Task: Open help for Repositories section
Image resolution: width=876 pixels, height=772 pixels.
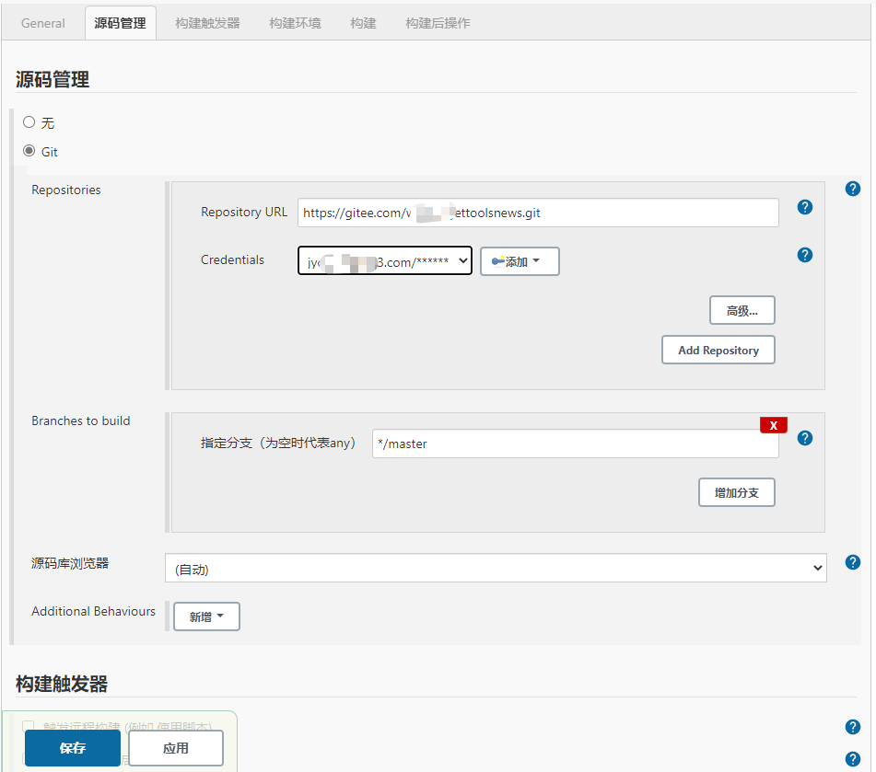Action: pyautogui.click(x=853, y=189)
